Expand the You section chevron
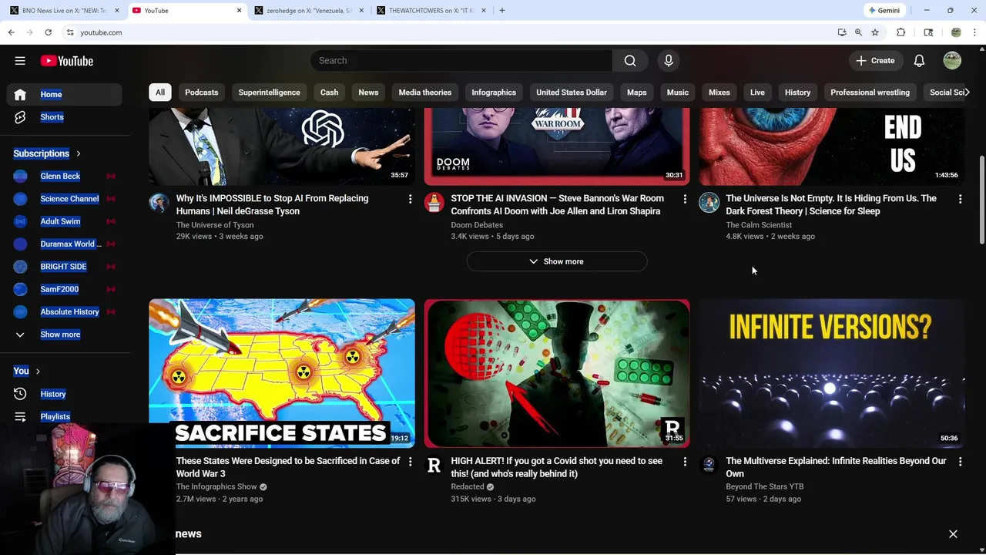This screenshot has height=555, width=986. click(37, 371)
